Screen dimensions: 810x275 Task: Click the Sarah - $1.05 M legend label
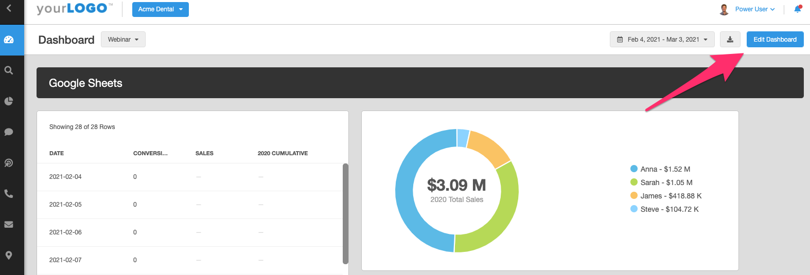click(x=666, y=182)
